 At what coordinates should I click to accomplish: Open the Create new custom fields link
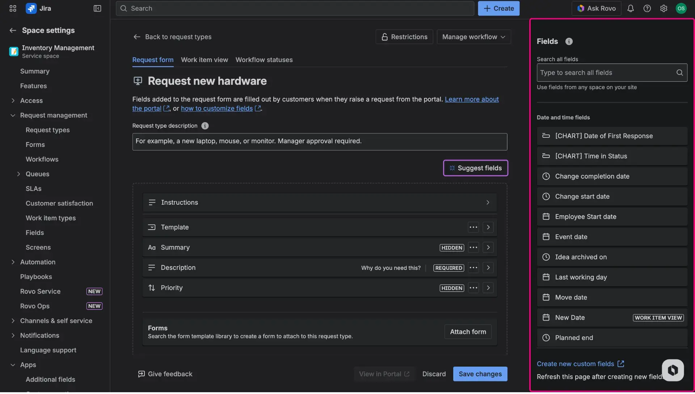(576, 364)
